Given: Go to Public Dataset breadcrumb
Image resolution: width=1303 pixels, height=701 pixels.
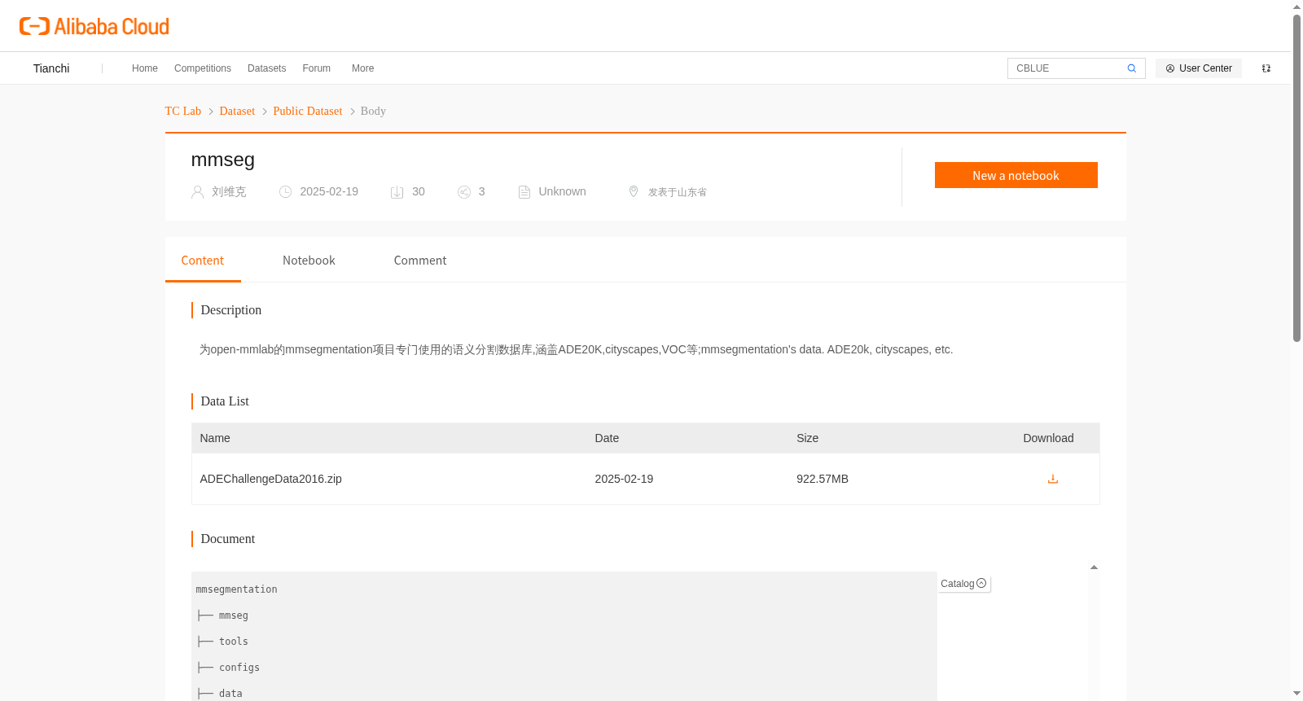Looking at the screenshot, I should point(308,111).
